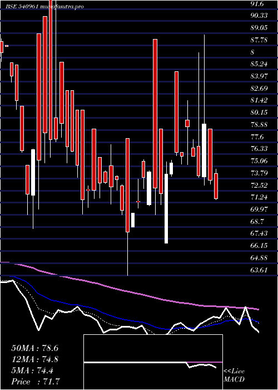This screenshot has height=390, width=278.
Task: Select the 68.7 price label
Action: [257, 222]
